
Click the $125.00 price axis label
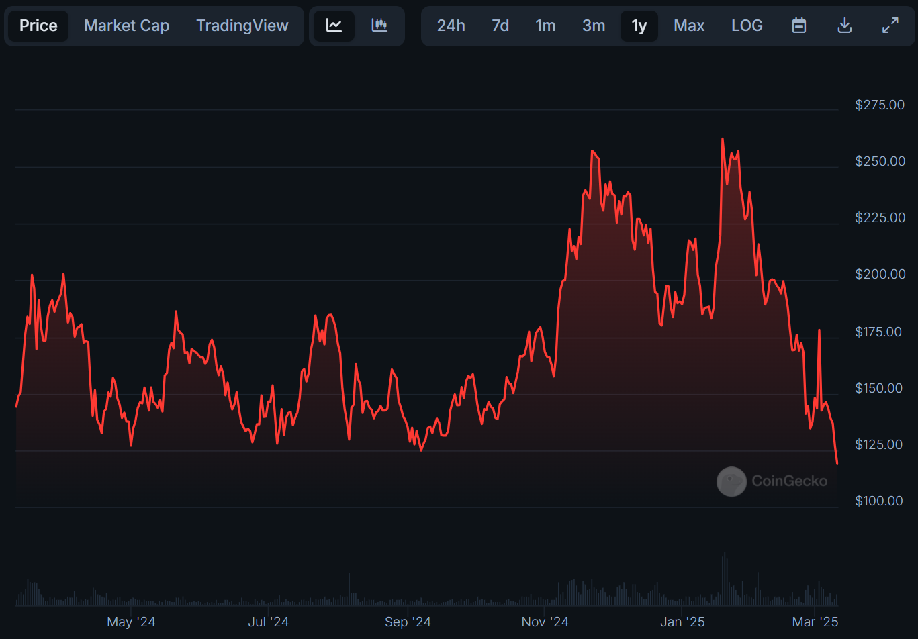click(x=880, y=444)
